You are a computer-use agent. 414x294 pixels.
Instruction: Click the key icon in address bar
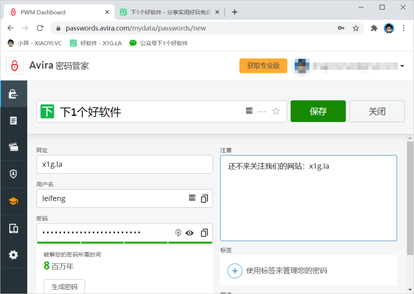[x=341, y=28]
